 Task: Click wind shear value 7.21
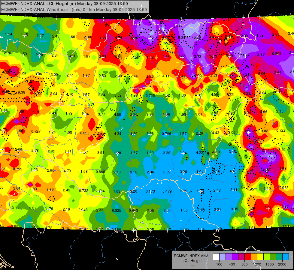[246, 74]
